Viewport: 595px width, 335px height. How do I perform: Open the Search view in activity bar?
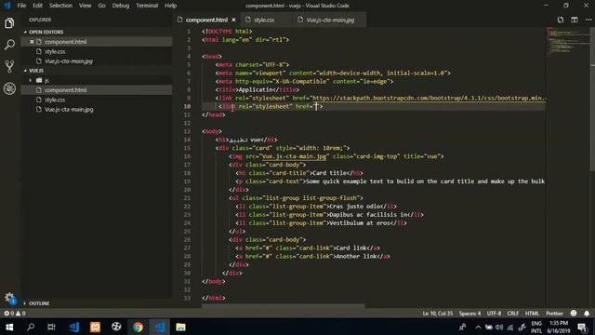pos(9,45)
